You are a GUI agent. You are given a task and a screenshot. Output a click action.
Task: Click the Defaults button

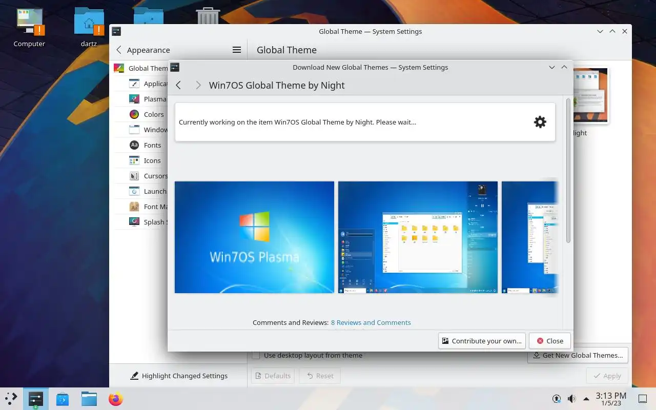click(x=273, y=376)
